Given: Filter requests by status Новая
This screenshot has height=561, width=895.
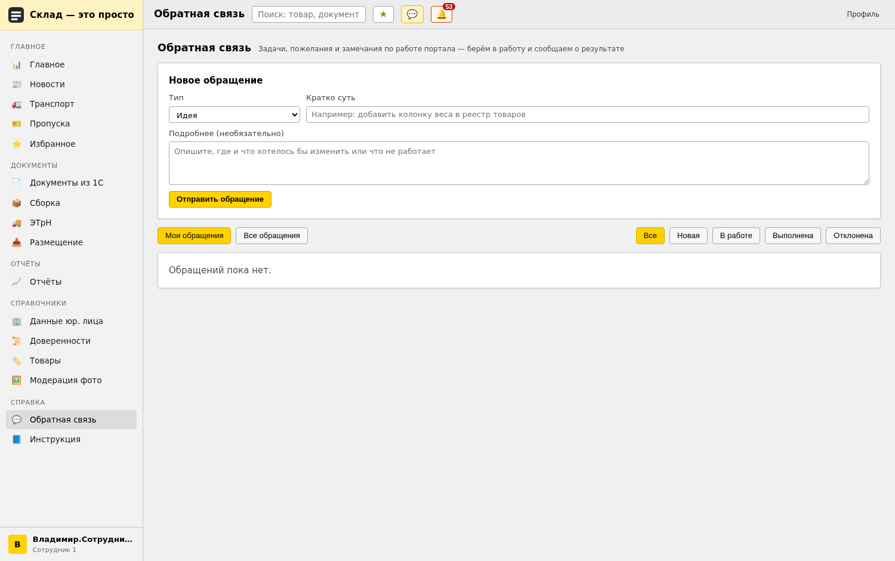Looking at the screenshot, I should 689,236.
